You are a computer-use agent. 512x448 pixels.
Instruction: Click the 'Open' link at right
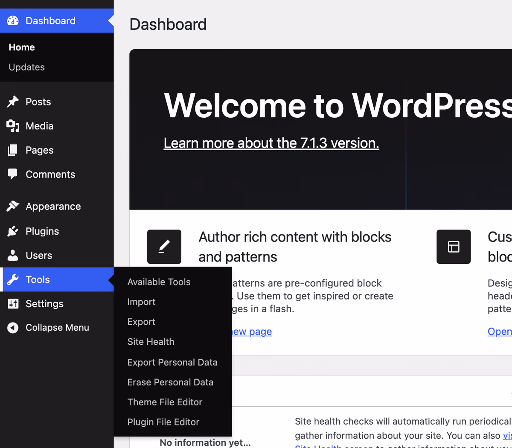(500, 332)
